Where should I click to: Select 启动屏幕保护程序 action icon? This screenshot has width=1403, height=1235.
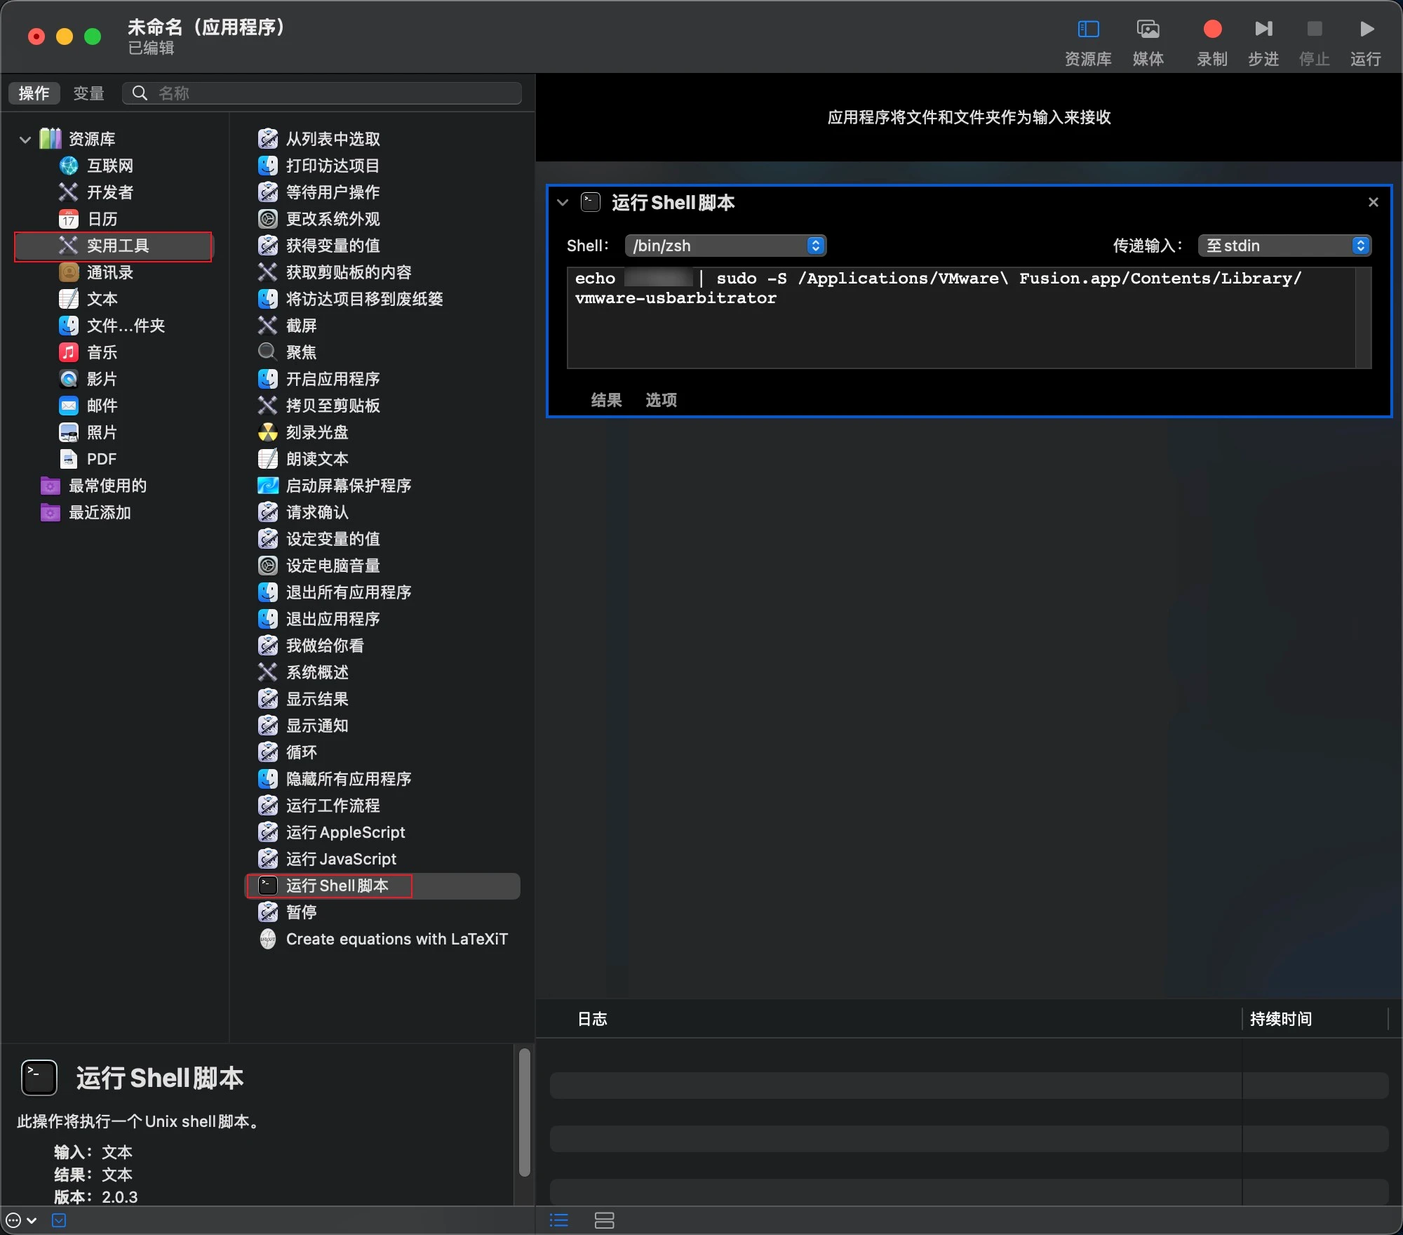(x=268, y=486)
